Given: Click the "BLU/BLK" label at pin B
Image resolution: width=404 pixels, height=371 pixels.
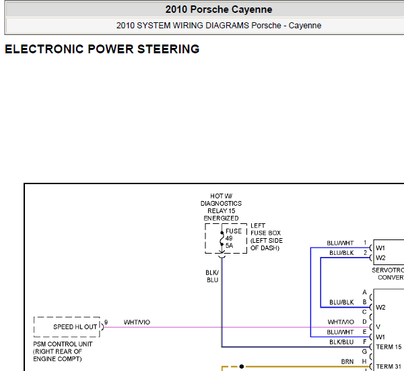Looking at the screenshot, I should (341, 302).
